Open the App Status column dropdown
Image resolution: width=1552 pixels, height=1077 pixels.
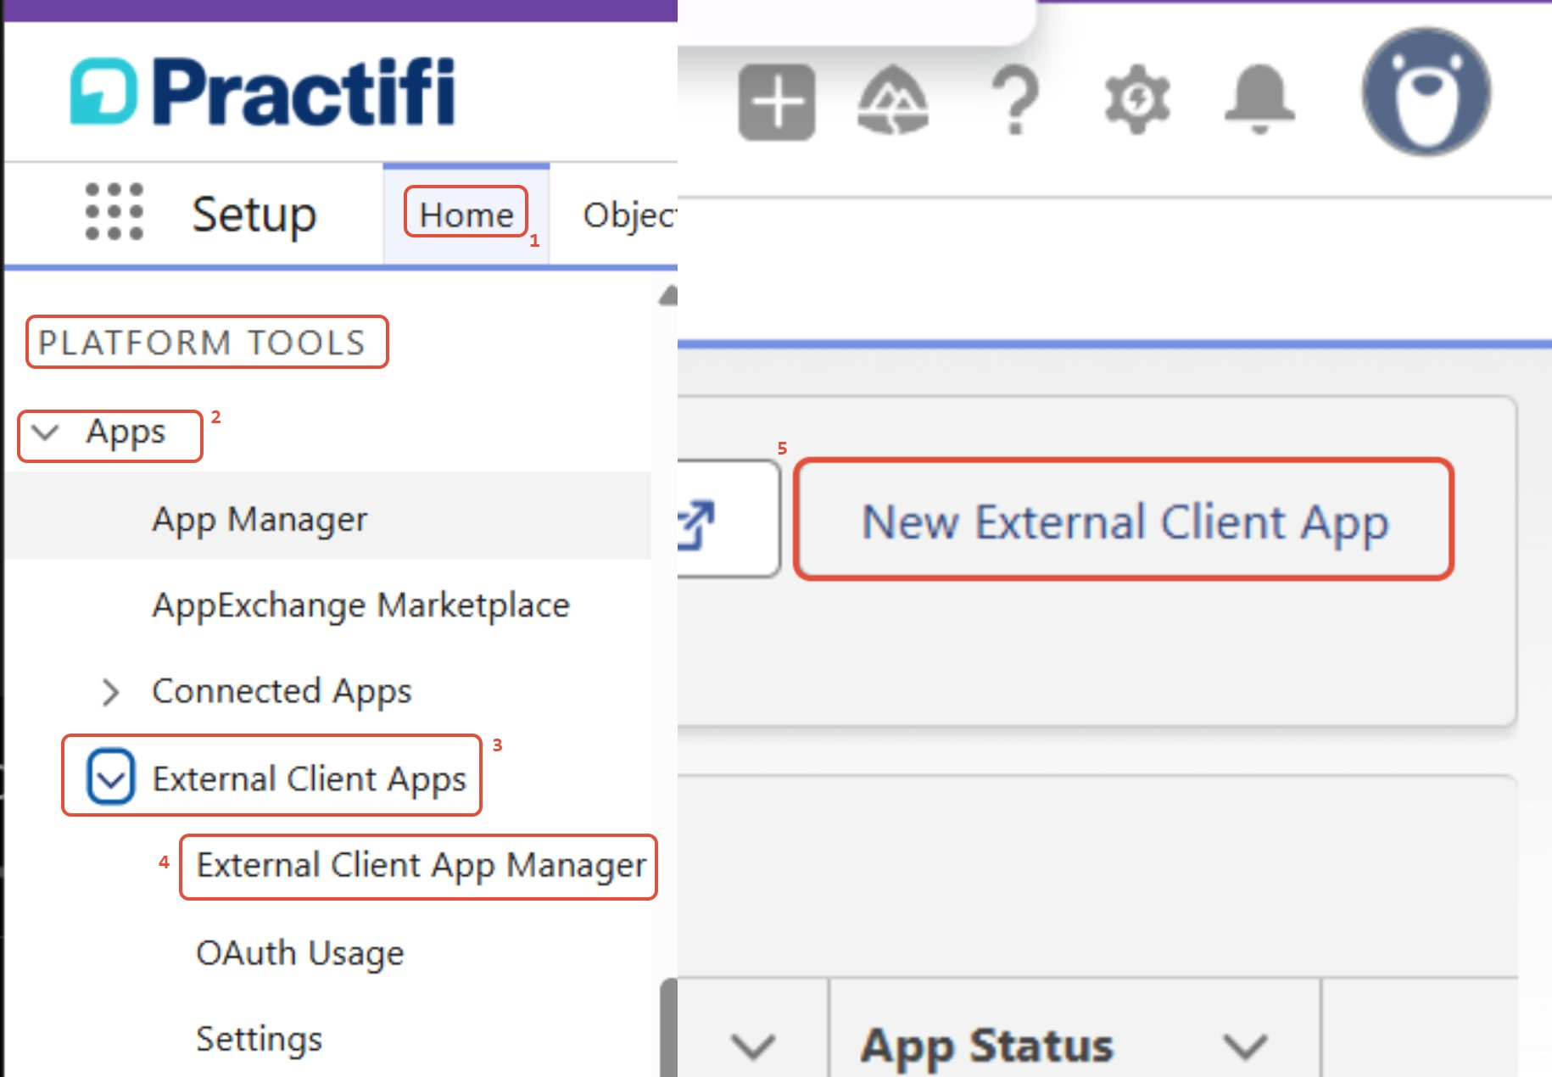coord(1245,1046)
